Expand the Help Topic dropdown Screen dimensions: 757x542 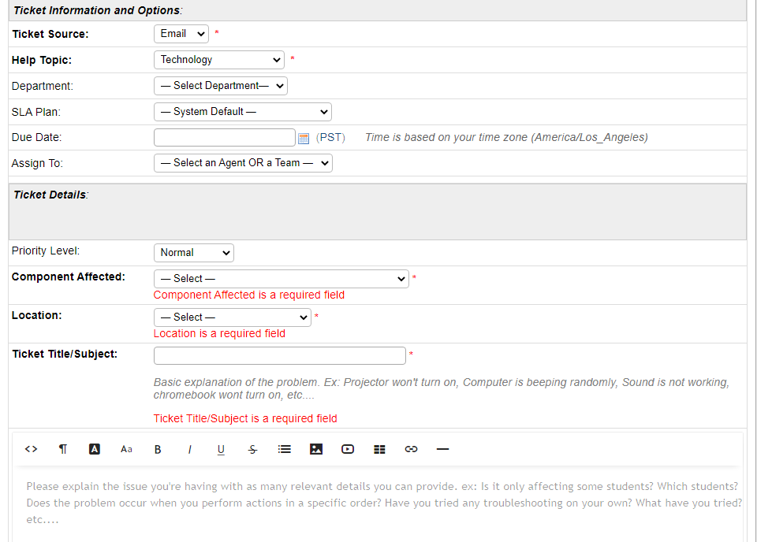(218, 60)
